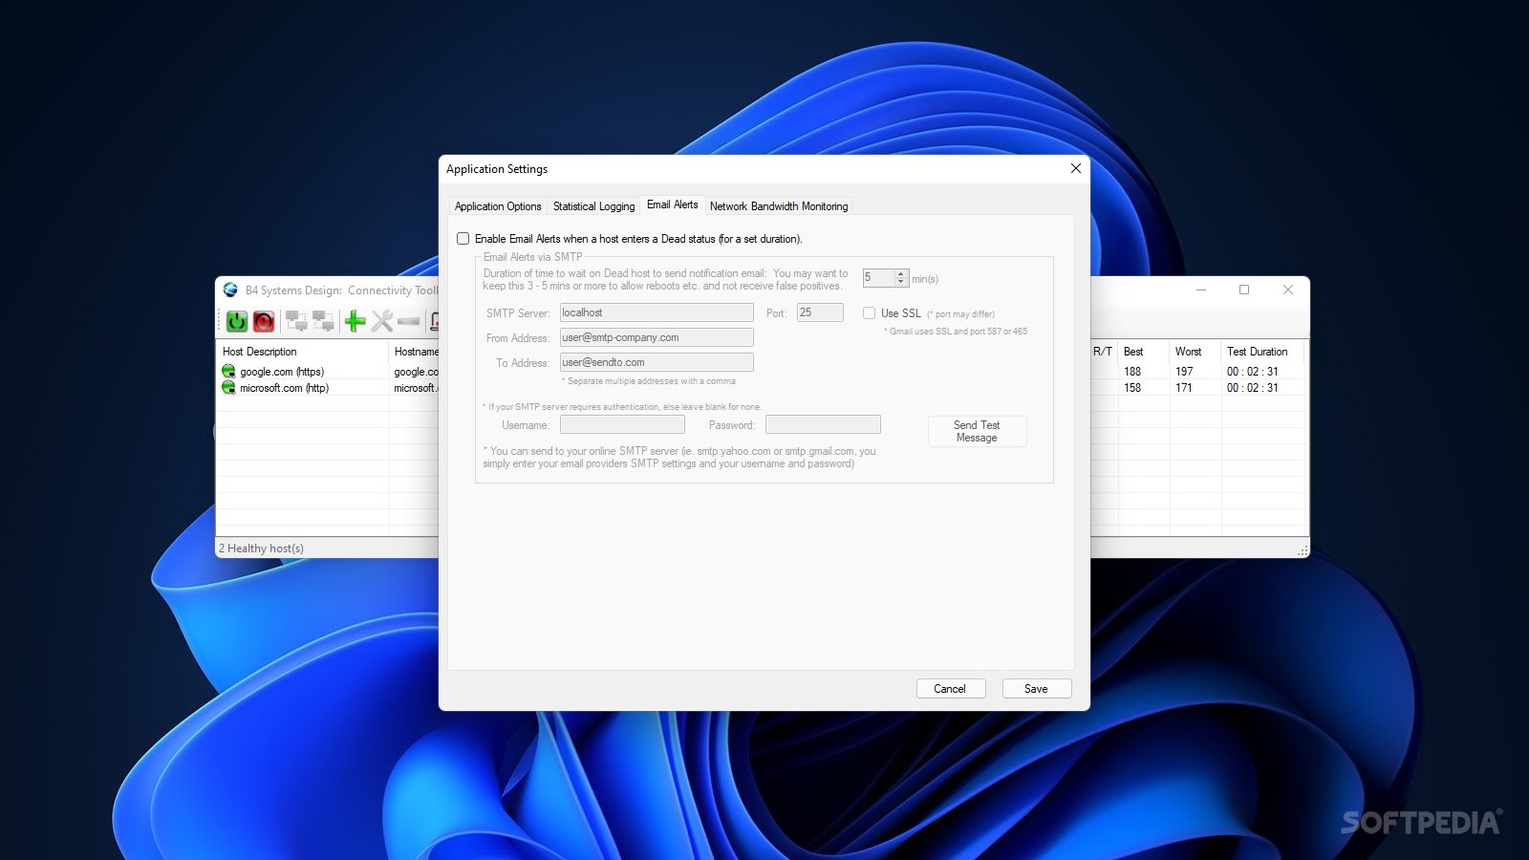
Task: Click the red power stop-monitoring icon
Action: coord(264,321)
